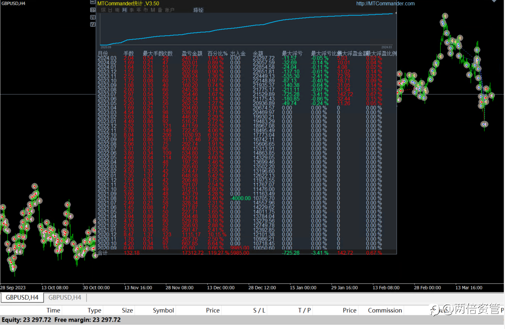
Task: Click the trade marker at the bottom-left chart low
Action: pos(14,267)
